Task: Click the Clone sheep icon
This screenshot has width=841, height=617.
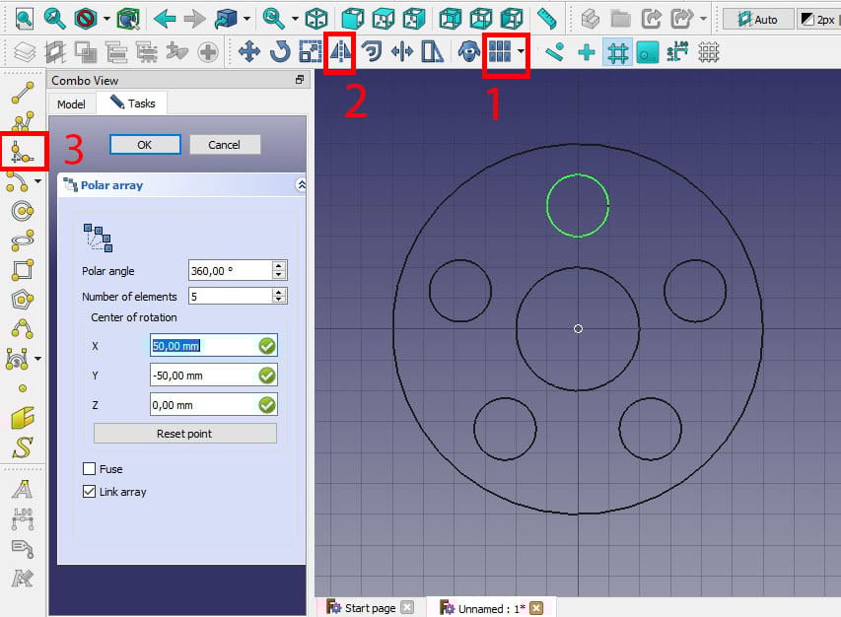Action: tap(468, 52)
